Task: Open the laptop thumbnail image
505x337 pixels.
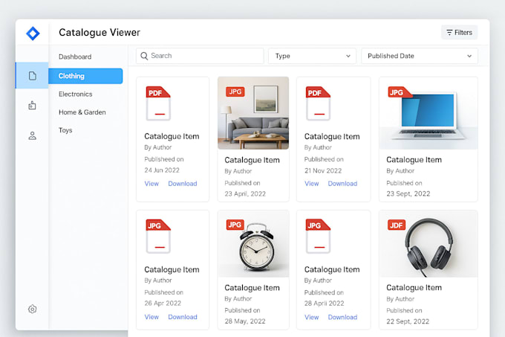Action: pos(429,113)
